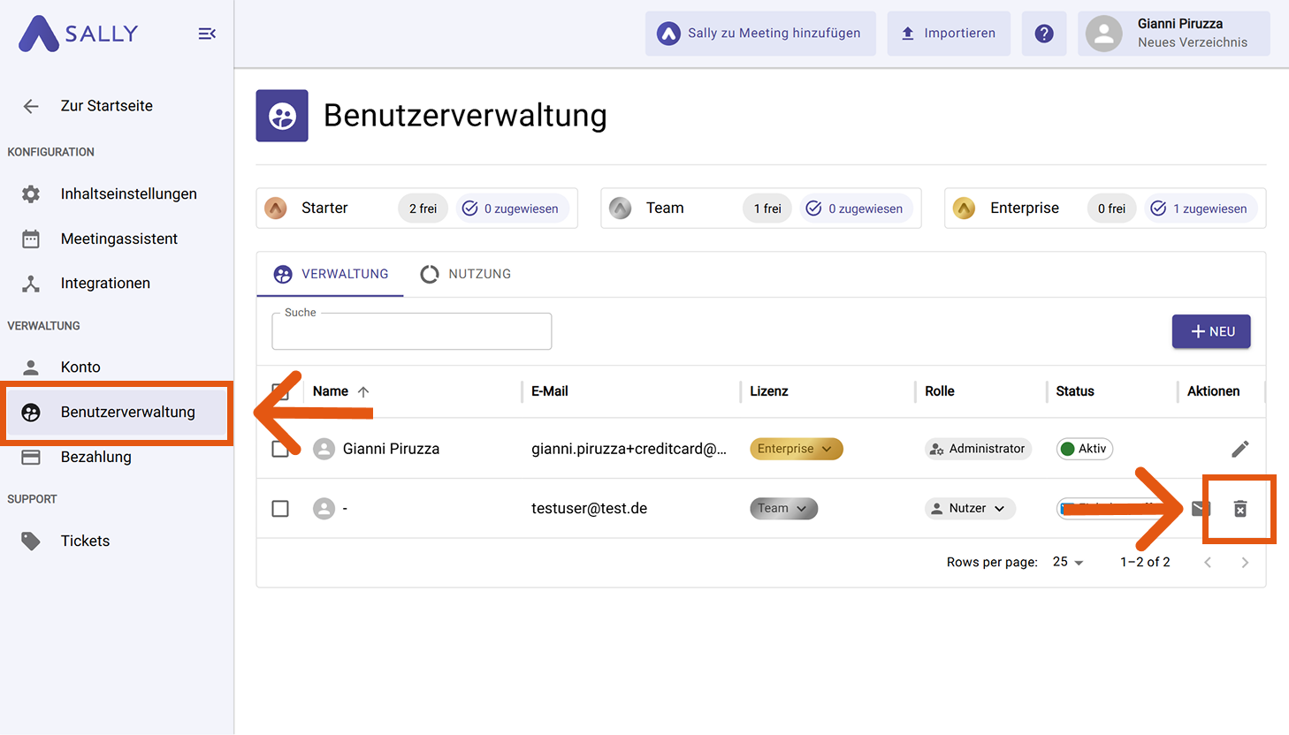Switch to Verwaltung tab
Image resolution: width=1289 pixels, height=735 pixels.
point(331,274)
